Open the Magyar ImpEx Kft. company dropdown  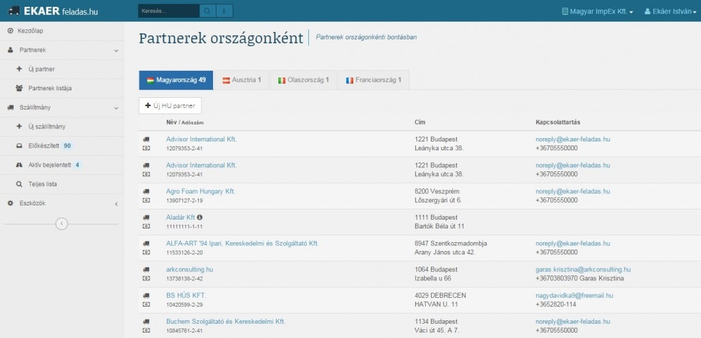[597, 12]
